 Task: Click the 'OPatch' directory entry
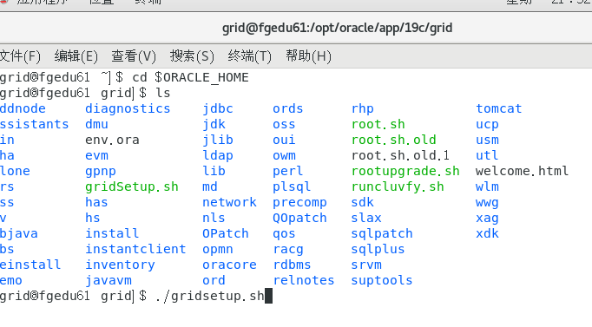pyautogui.click(x=226, y=233)
